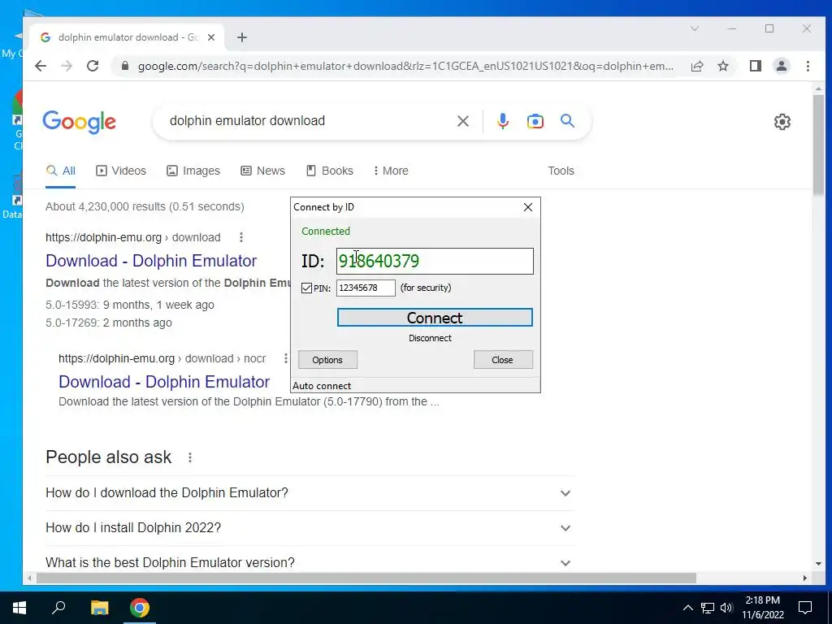Open first Download - Dolphin Emulator result

pos(151,261)
